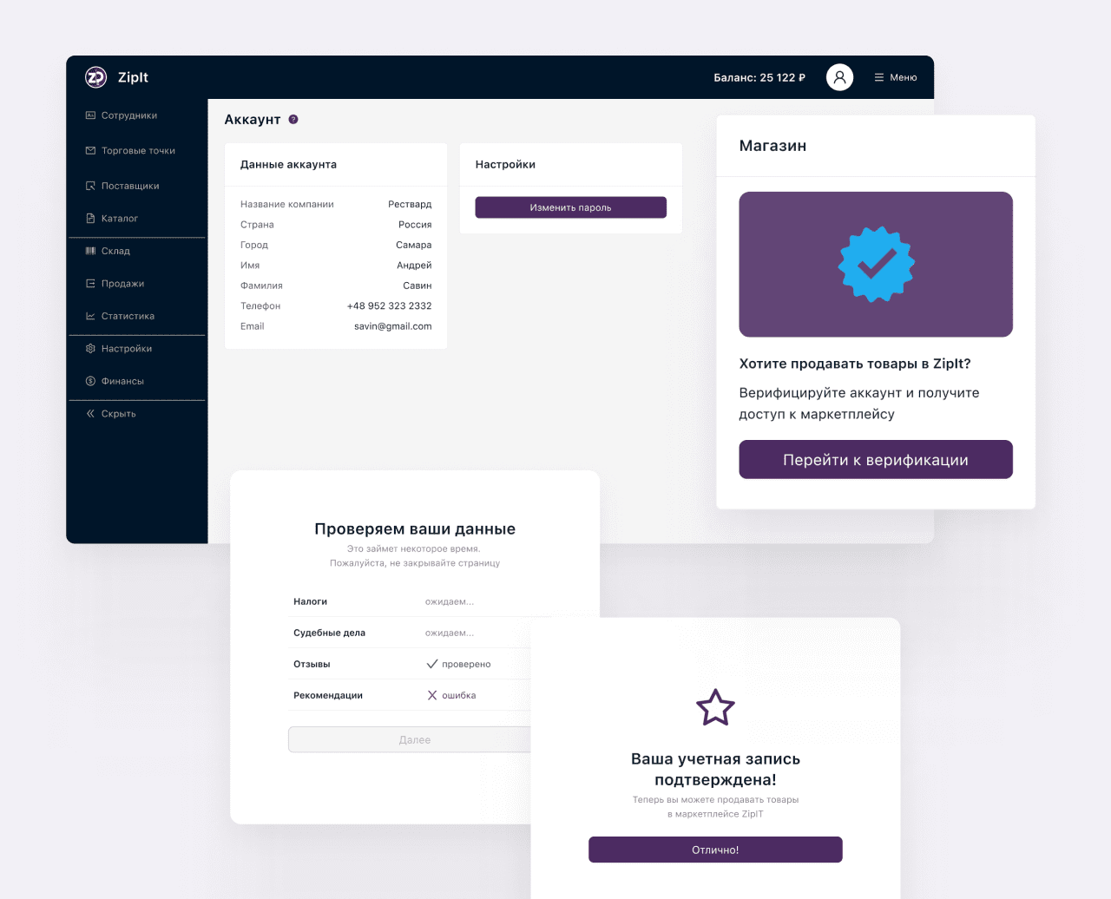This screenshot has height=899, width=1111.
Task: Click the Настройки gear icon in sidebar
Action: [x=90, y=349]
